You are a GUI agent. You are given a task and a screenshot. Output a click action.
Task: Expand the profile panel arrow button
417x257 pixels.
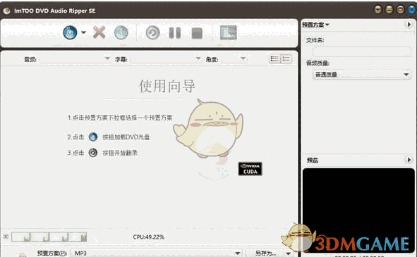pyautogui.click(x=409, y=25)
